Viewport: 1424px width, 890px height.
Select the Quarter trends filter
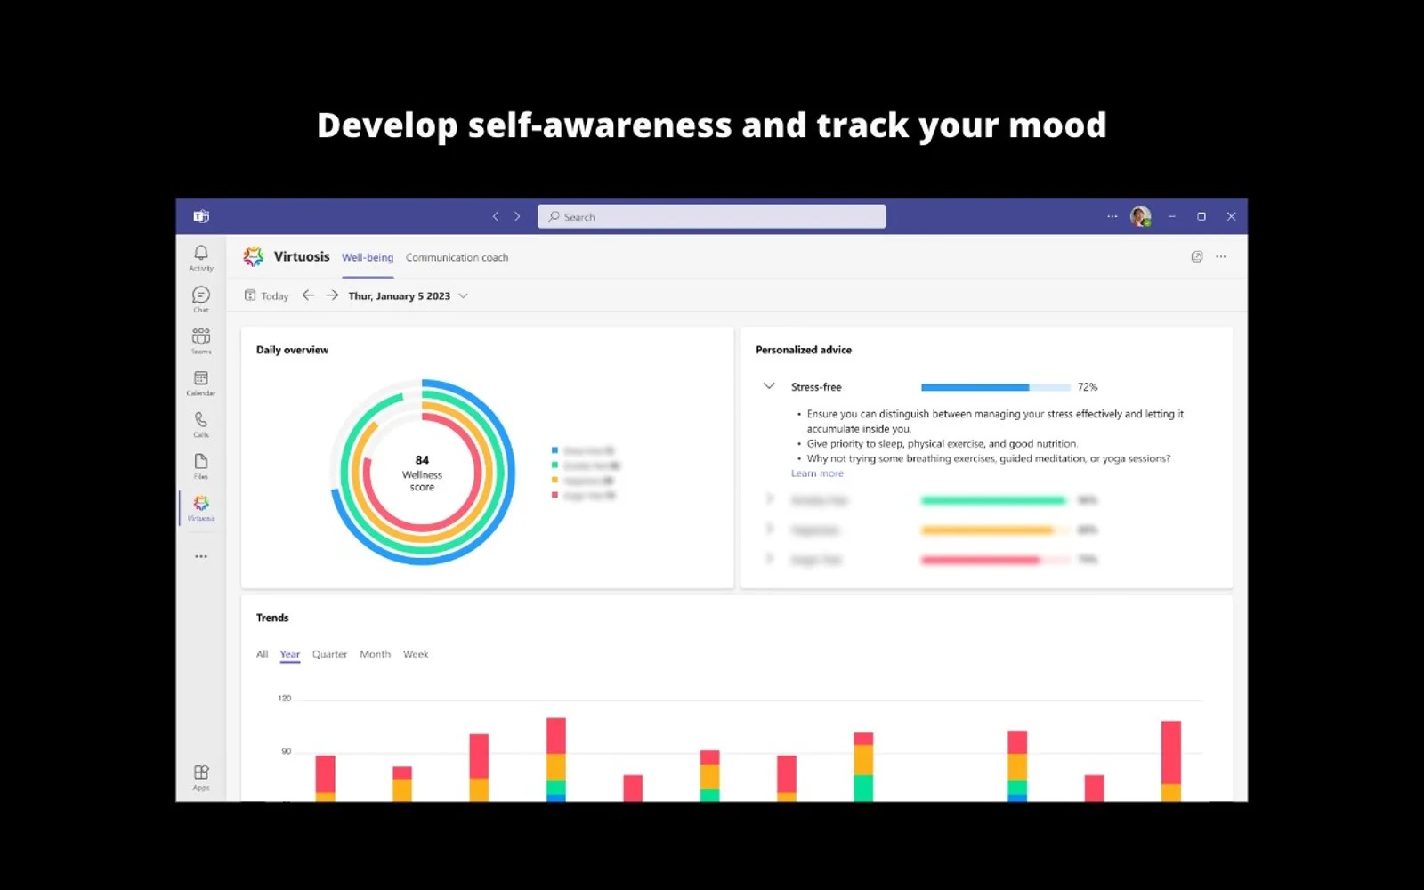point(329,654)
